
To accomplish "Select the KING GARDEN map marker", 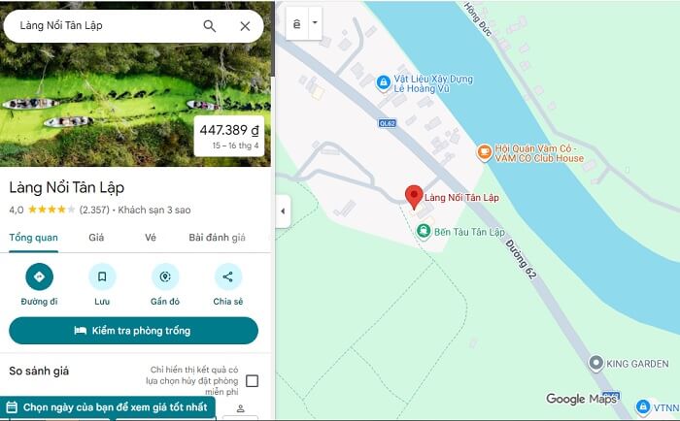I will point(595,363).
